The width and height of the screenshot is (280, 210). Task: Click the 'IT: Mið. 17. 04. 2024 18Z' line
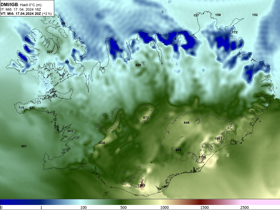[21, 10]
